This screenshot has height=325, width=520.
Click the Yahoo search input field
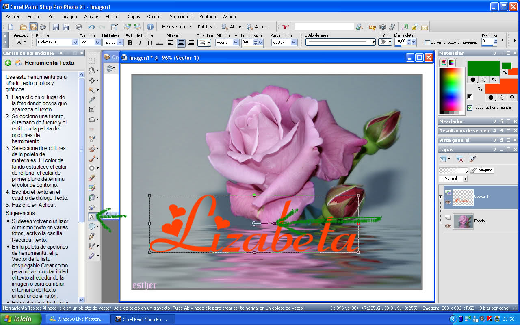pyautogui.click(x=324, y=27)
